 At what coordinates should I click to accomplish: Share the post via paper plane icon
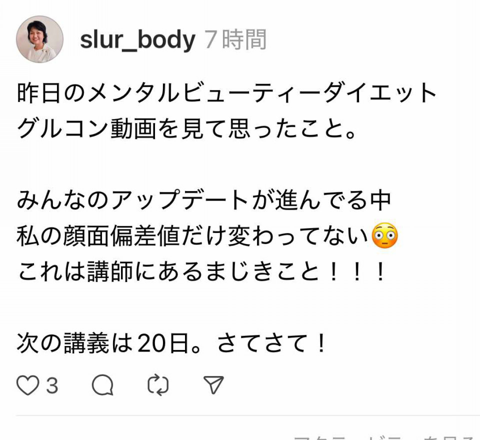[213, 385]
